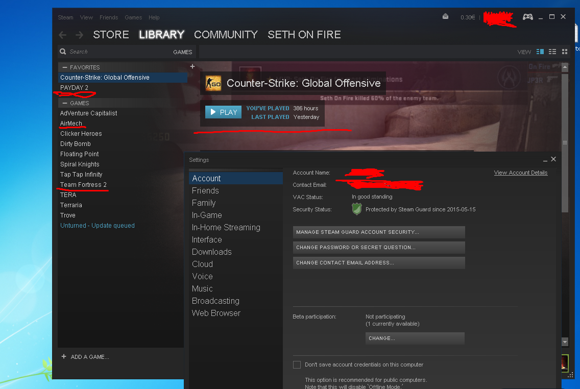Click the search magnifier icon

(x=63, y=52)
